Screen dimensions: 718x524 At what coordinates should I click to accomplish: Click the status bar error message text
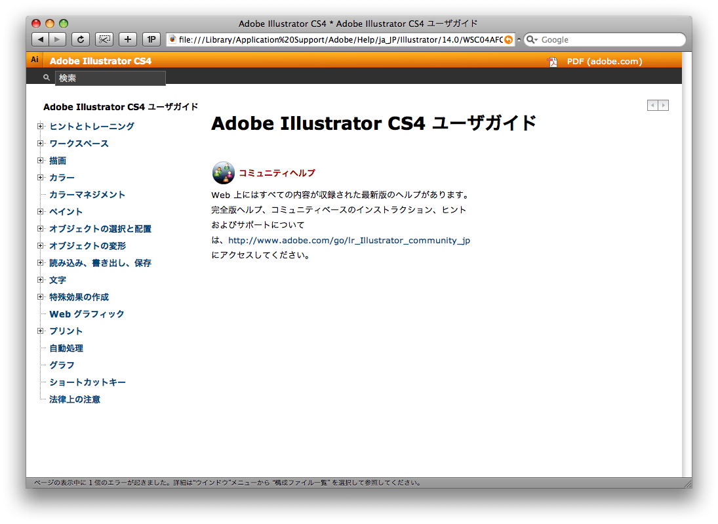click(228, 483)
